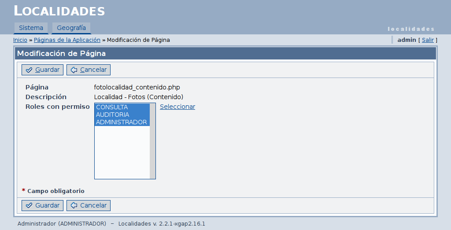Click the back-arrow icon on top Cancelar button
Screen dimensions: 451x230
pos(74,70)
